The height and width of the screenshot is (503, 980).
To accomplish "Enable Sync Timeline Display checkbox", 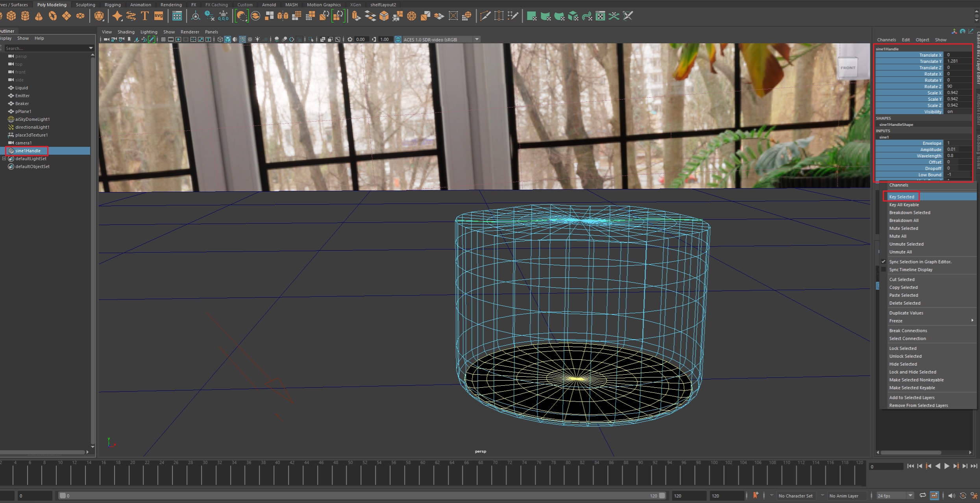I will click(884, 270).
